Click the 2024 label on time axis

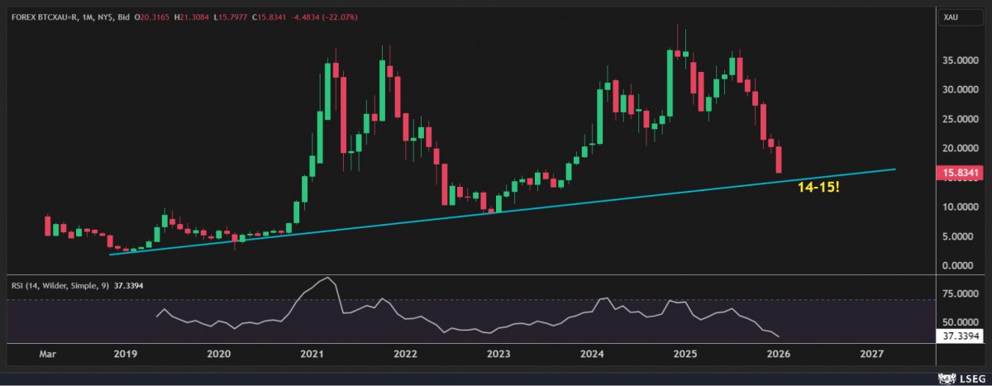click(591, 354)
